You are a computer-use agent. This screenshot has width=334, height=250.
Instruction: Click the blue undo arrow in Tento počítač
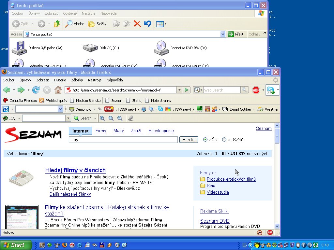click(147, 23)
